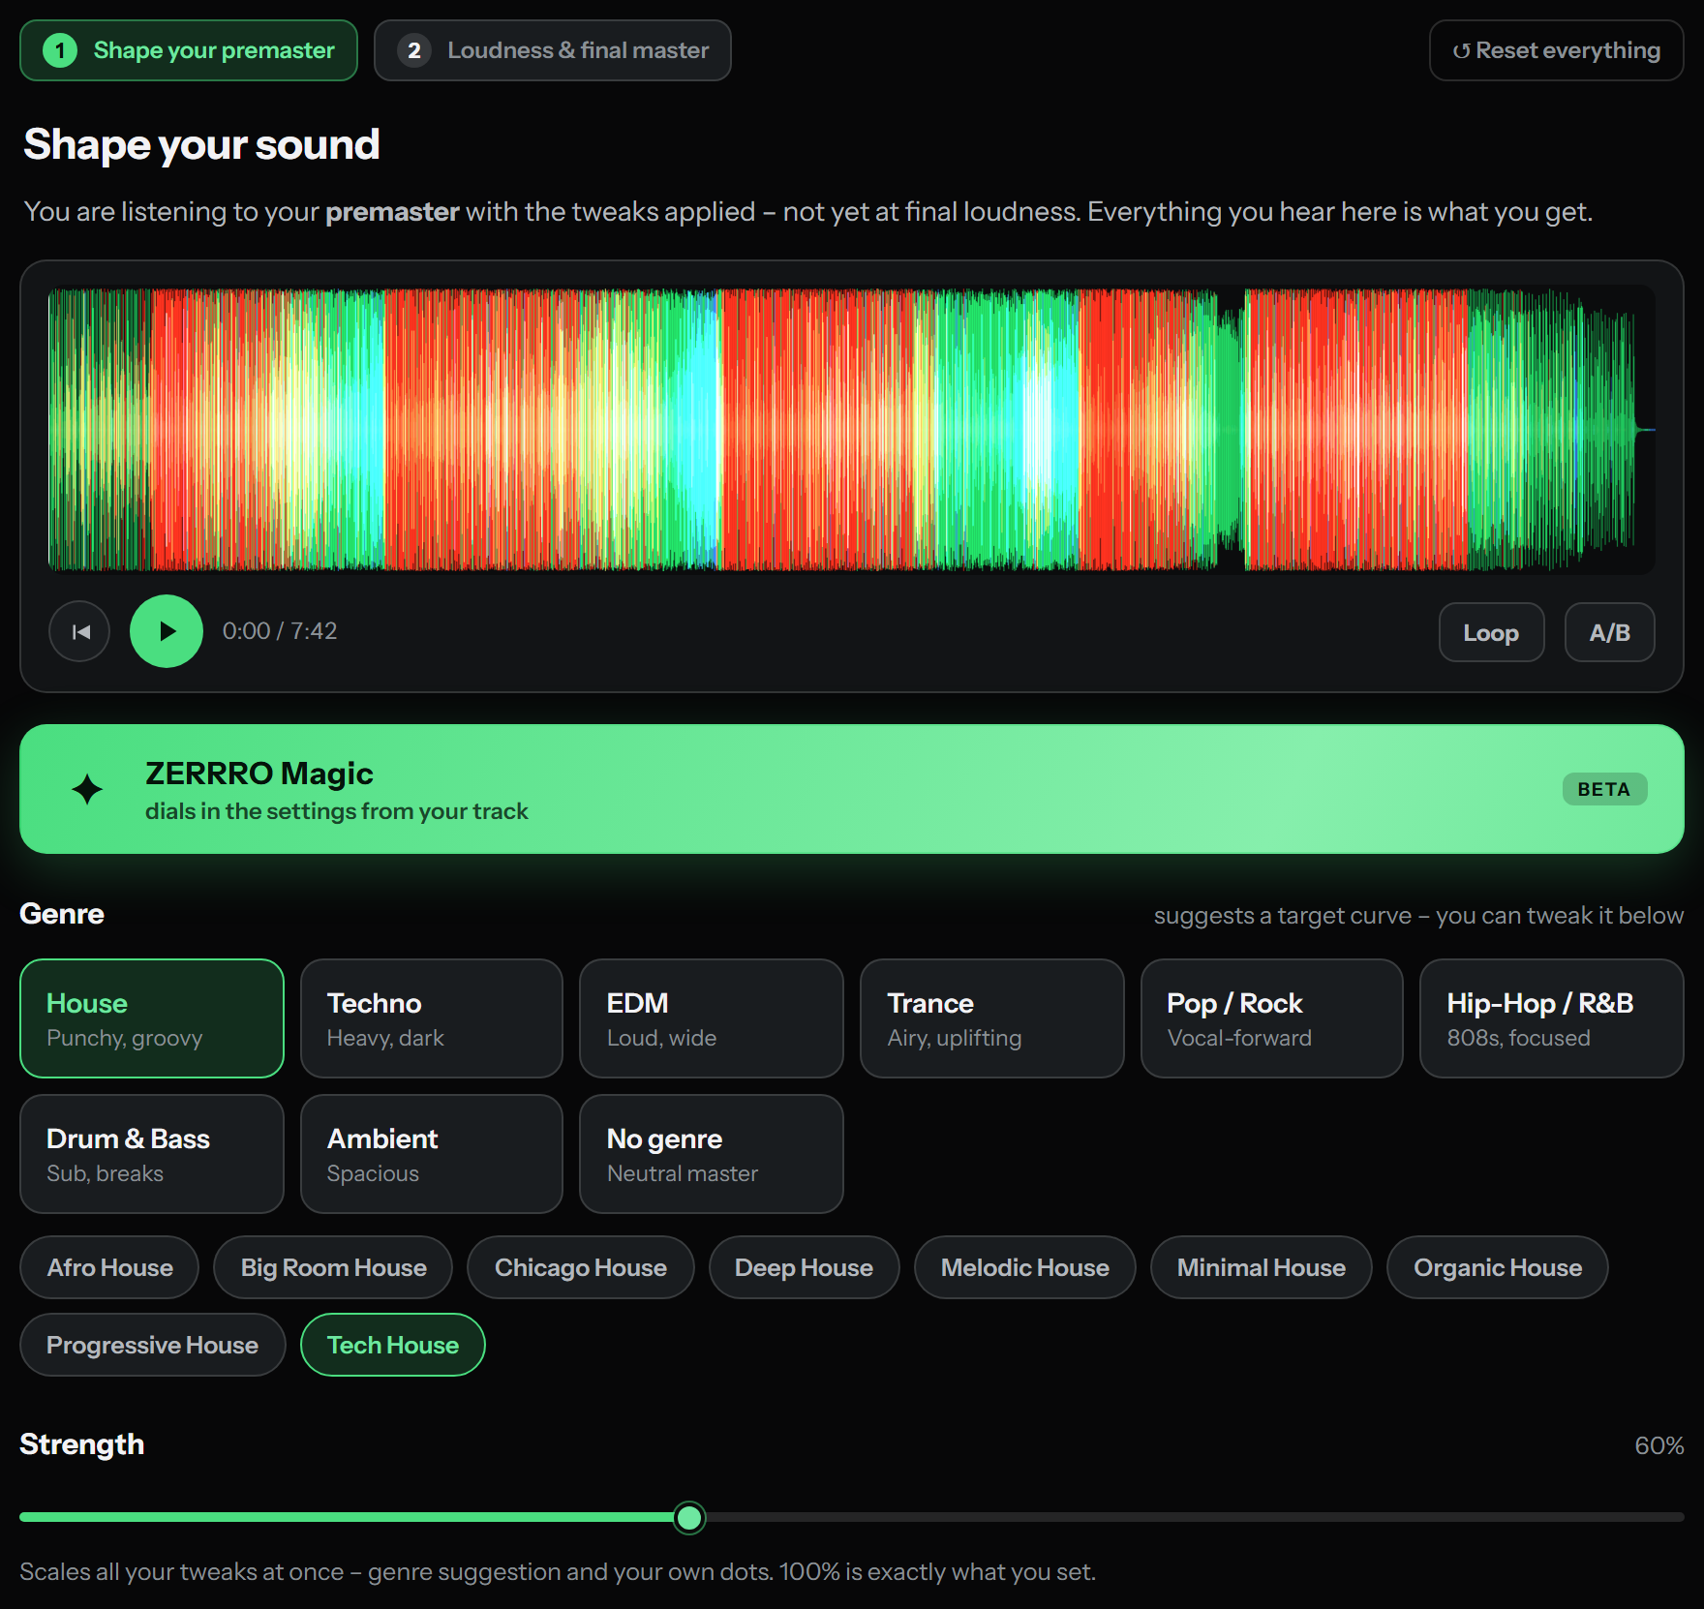Switch to Loudness & final master tab
Screen dimensions: 1704x1609
(553, 50)
